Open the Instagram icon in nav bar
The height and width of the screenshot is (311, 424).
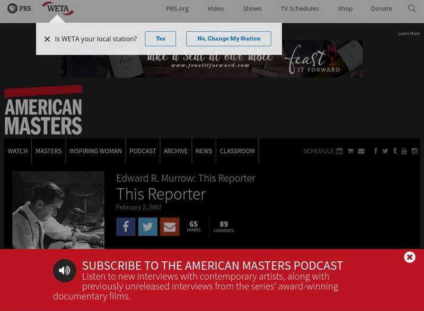[414, 151]
